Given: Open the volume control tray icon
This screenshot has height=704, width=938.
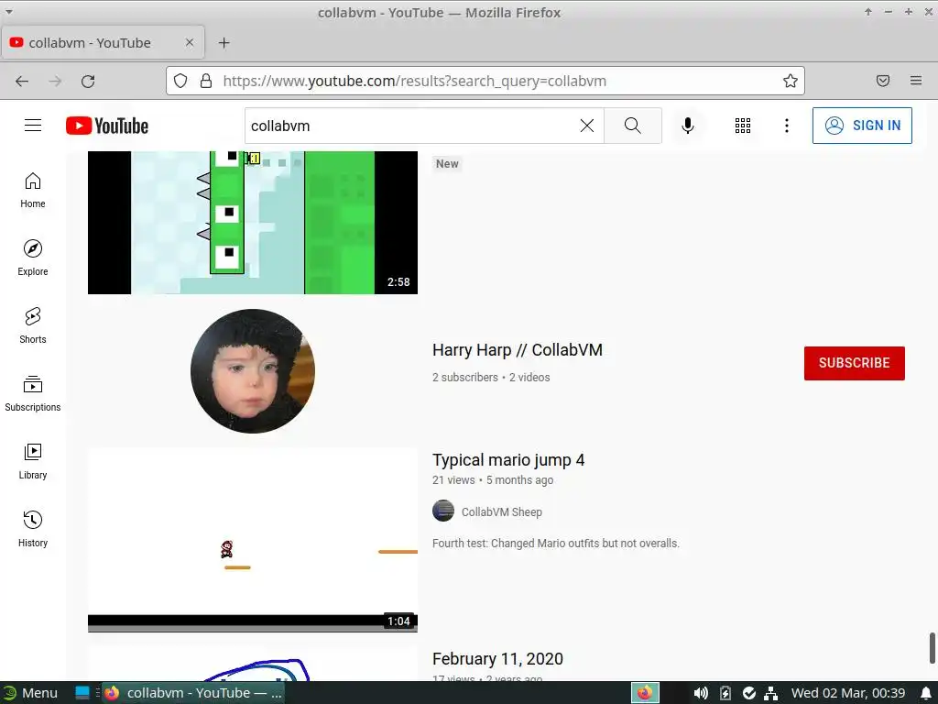Looking at the screenshot, I should (701, 693).
